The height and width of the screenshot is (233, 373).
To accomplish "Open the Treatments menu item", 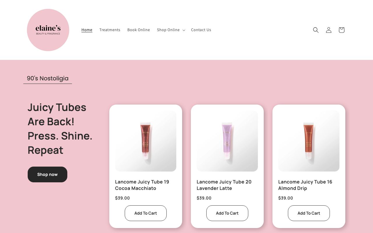I will [110, 30].
